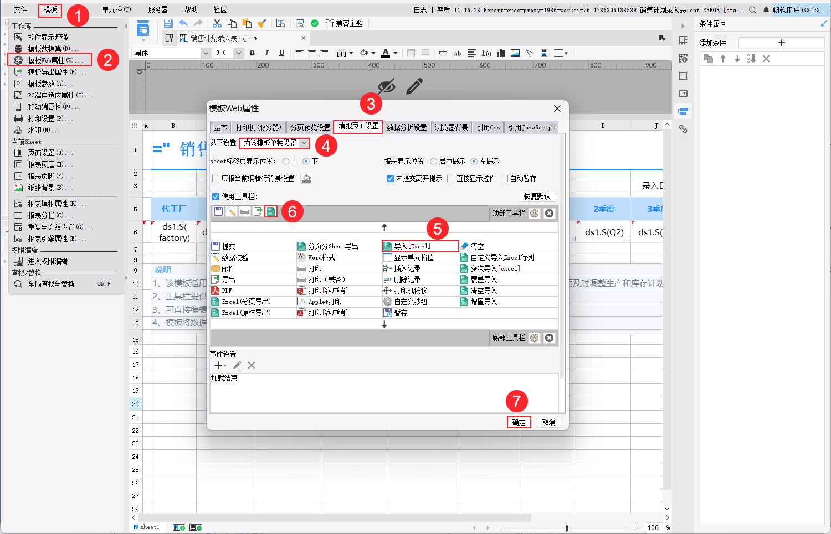Image resolution: width=831 pixels, height=534 pixels.
Task: Click the bar chart insert icon
Action: pyautogui.click(x=501, y=53)
